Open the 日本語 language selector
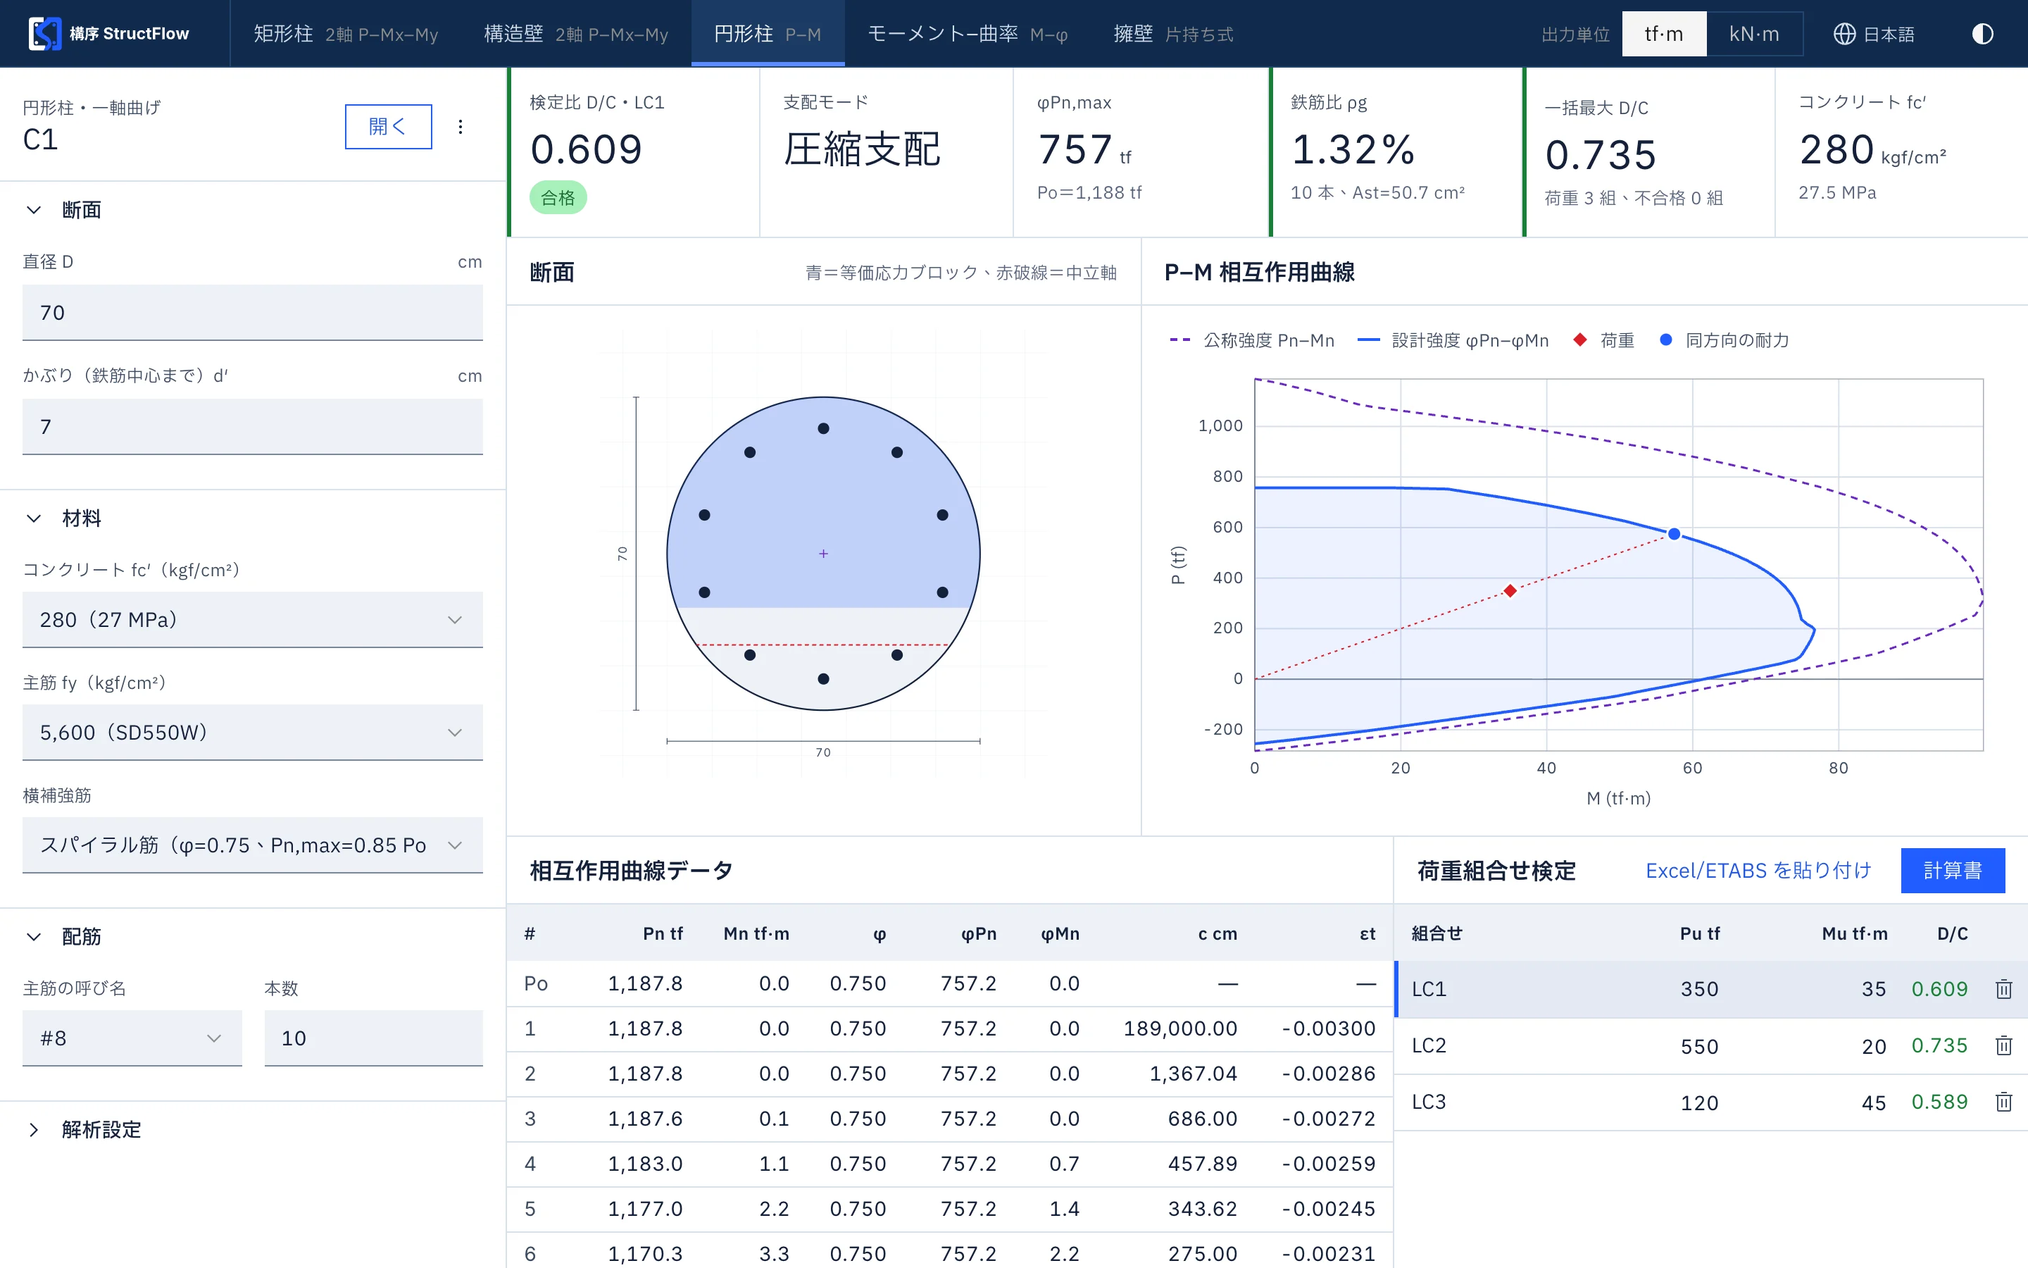Screen dimensions: 2028x1268 (1874, 34)
